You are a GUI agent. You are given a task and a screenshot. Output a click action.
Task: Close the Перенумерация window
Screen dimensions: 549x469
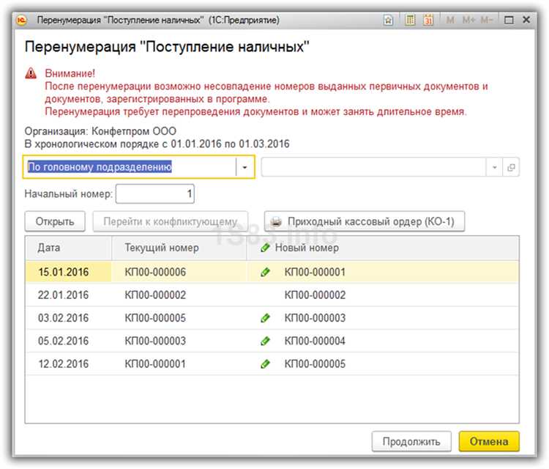pyautogui.click(x=526, y=20)
